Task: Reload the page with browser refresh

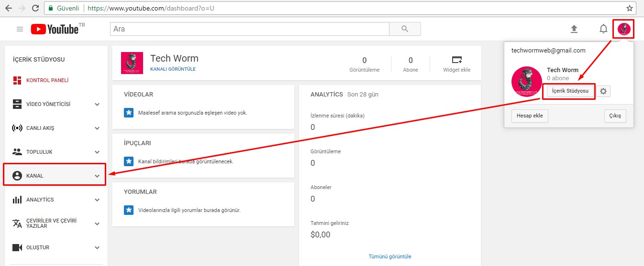Action: pyautogui.click(x=35, y=8)
